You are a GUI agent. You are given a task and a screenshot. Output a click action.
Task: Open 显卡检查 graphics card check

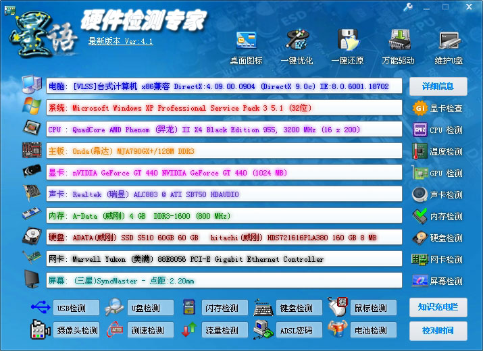point(438,108)
